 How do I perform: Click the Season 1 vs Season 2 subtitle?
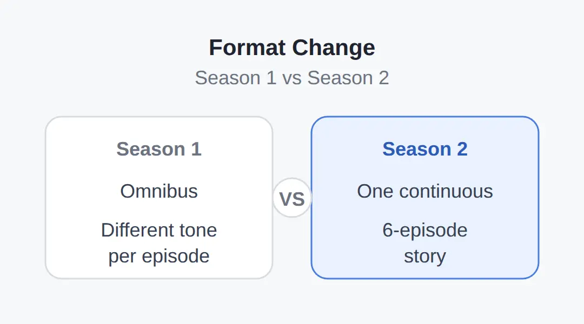pyautogui.click(x=292, y=78)
